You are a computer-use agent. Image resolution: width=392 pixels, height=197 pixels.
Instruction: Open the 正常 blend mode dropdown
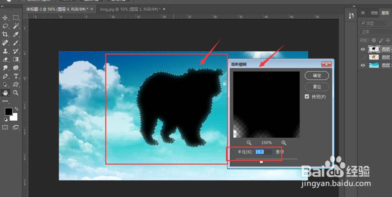pyautogui.click(x=376, y=32)
